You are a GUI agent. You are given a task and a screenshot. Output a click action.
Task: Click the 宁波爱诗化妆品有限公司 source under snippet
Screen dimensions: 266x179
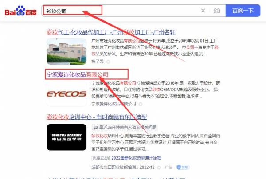pyautogui.click(x=113, y=104)
